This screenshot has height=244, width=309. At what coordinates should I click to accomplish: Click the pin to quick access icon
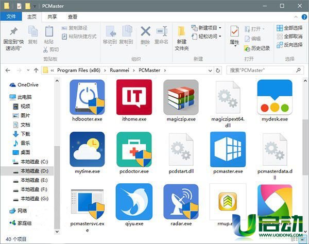[x=13, y=31]
